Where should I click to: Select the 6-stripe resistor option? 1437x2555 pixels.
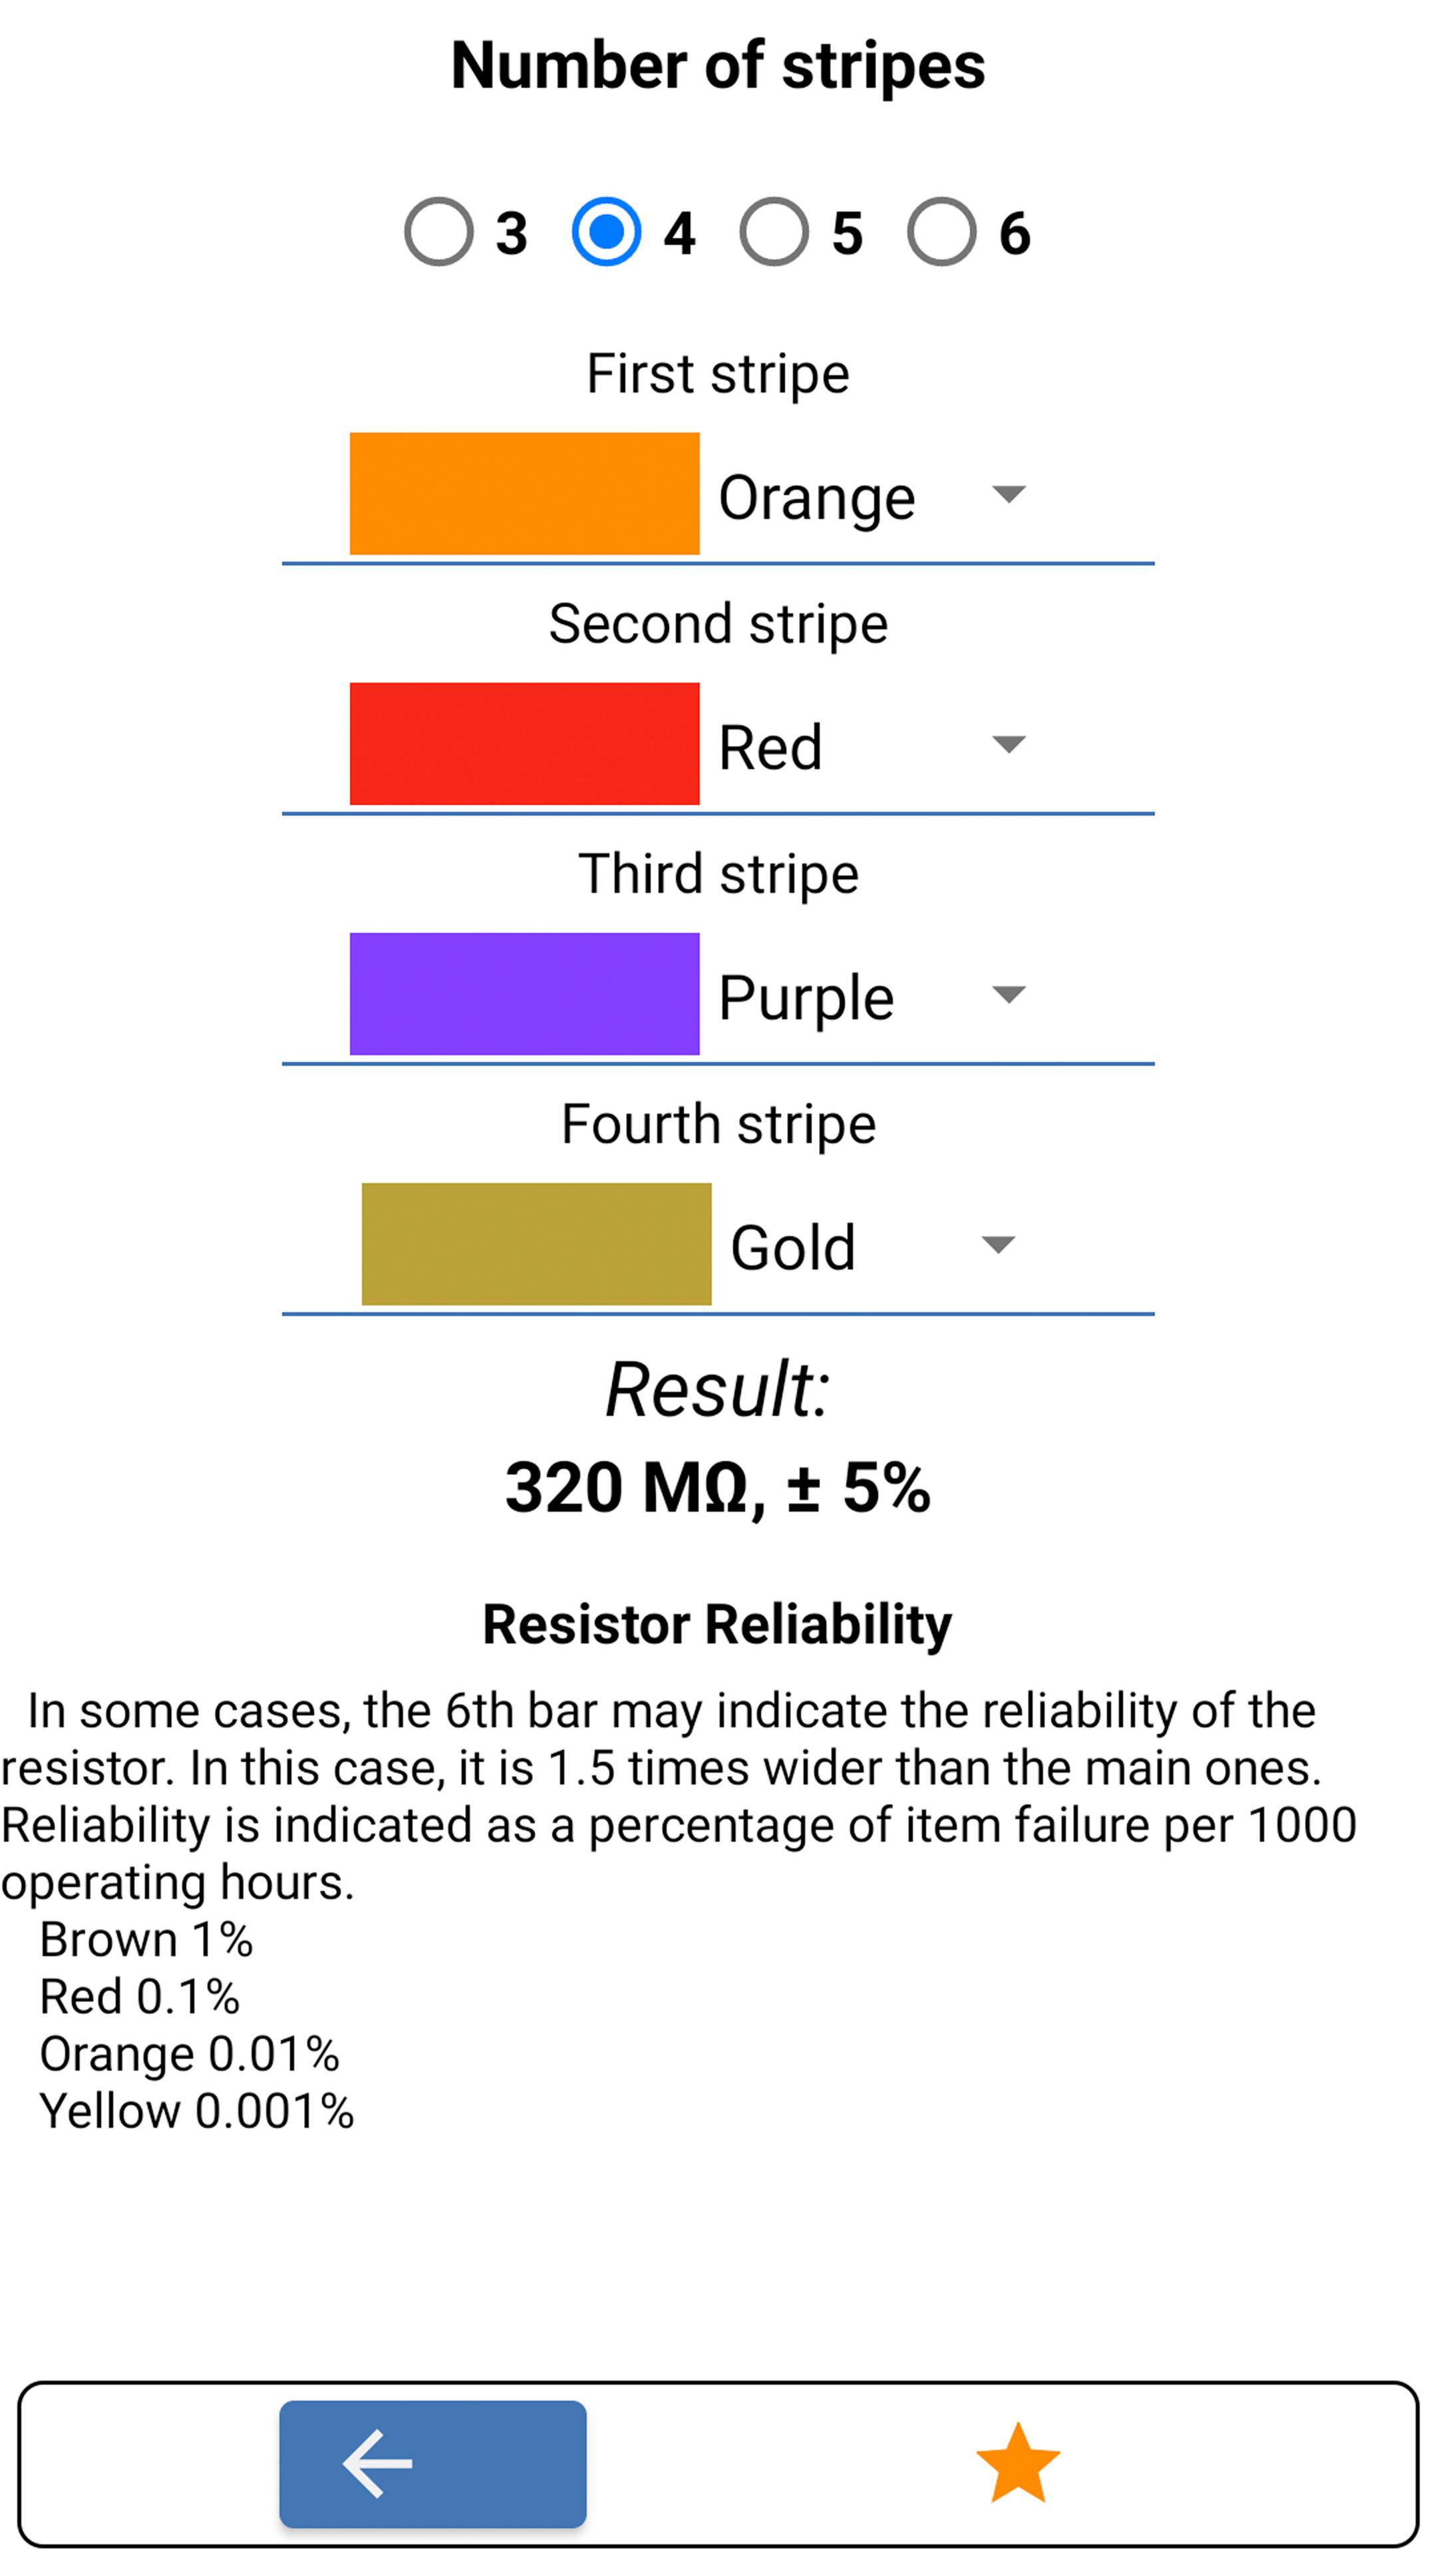[x=941, y=230]
